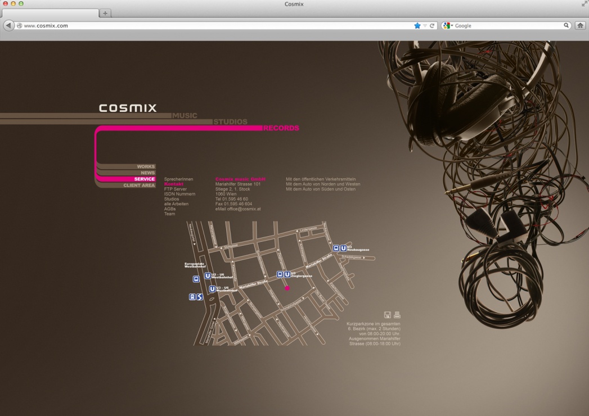Viewport: 589px width, 416px height.
Task: Click the 'Kurzparkzone im gesamten' parking note
Action: point(374,324)
